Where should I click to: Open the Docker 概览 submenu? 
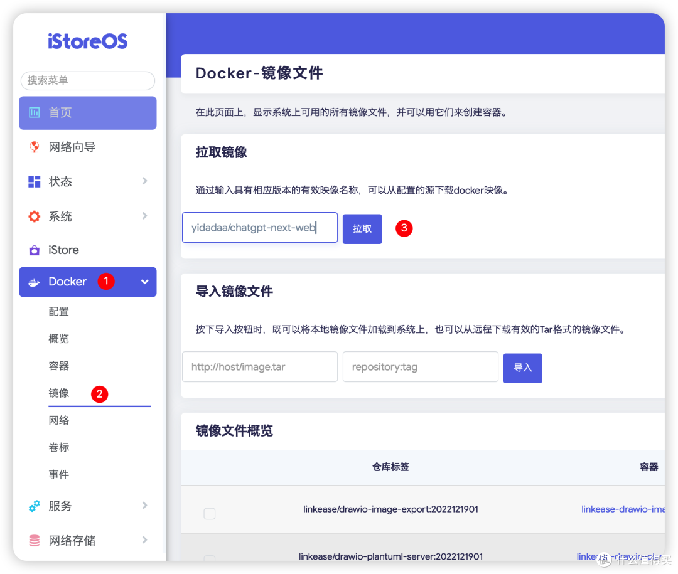click(x=59, y=339)
